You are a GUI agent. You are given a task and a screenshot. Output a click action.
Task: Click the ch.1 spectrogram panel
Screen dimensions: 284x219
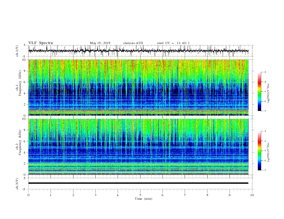(x=138, y=87)
